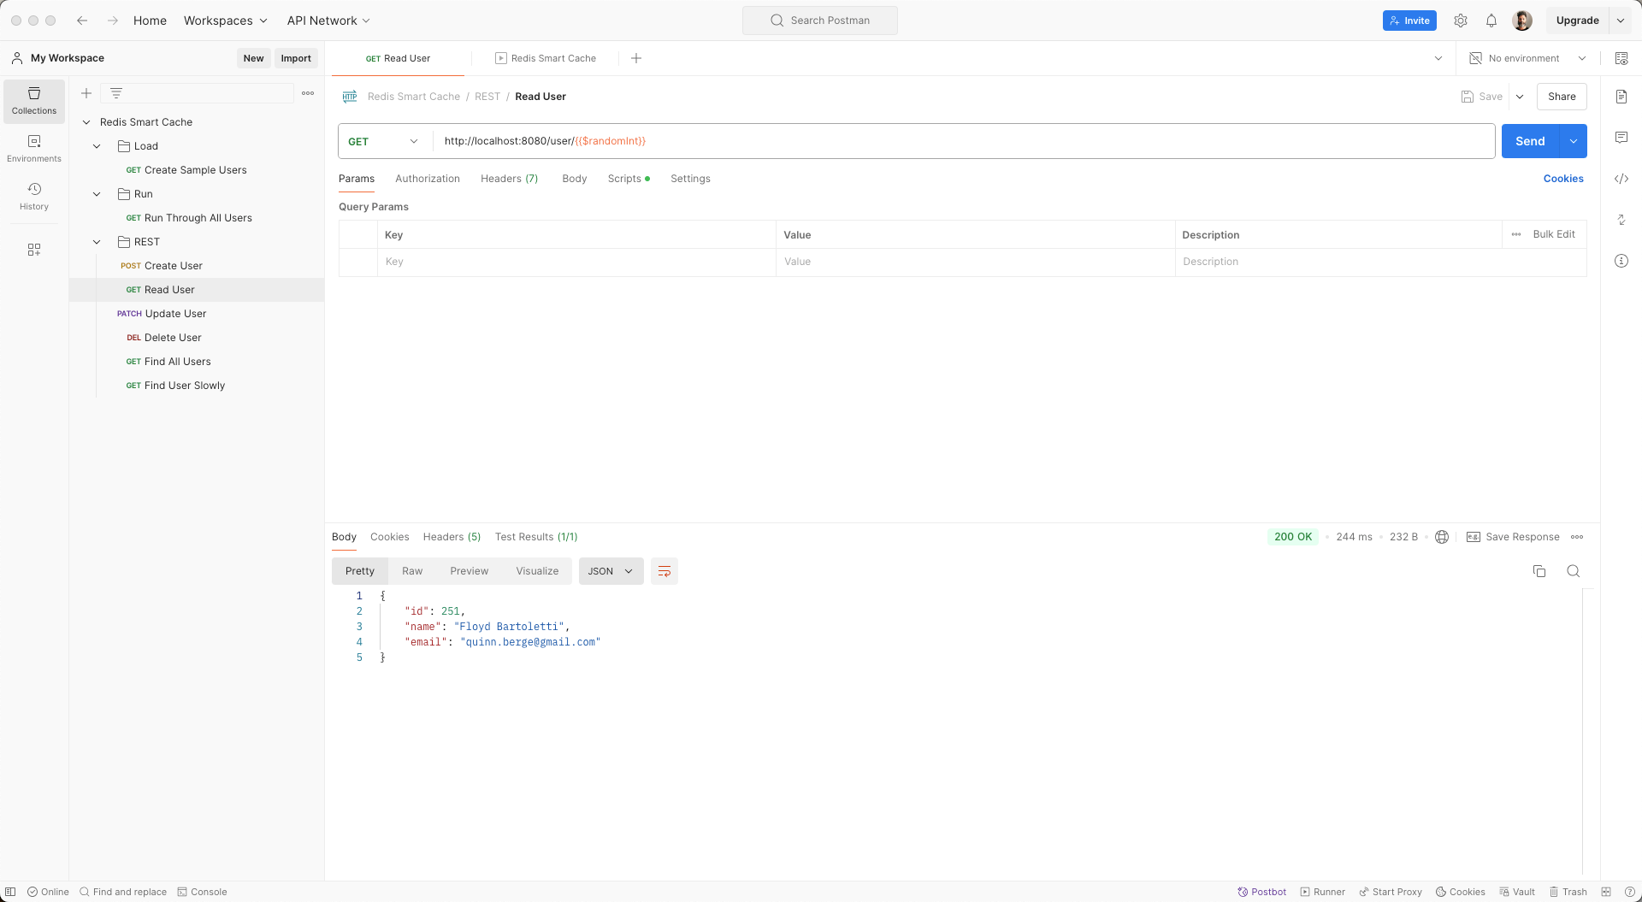This screenshot has width=1642, height=902.
Task: Search within the response body
Action: click(x=1574, y=571)
